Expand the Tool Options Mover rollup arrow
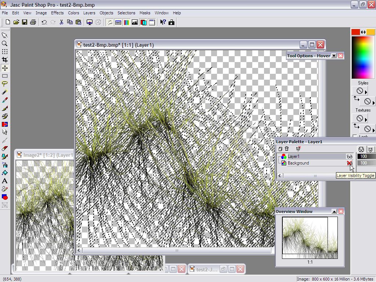Screen dimensions: 376x282 (x=334, y=56)
